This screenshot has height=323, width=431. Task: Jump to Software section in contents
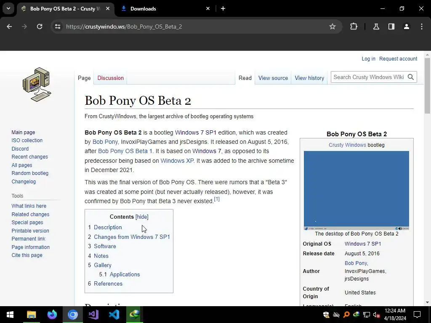coord(105,246)
